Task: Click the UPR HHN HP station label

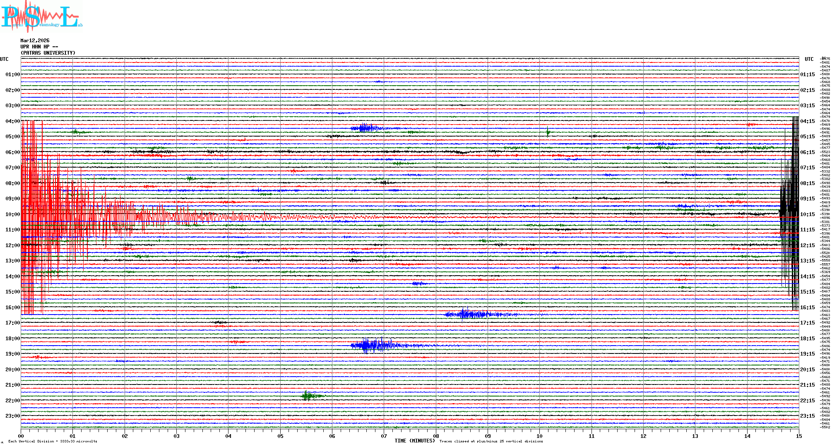Action: pyautogui.click(x=39, y=47)
